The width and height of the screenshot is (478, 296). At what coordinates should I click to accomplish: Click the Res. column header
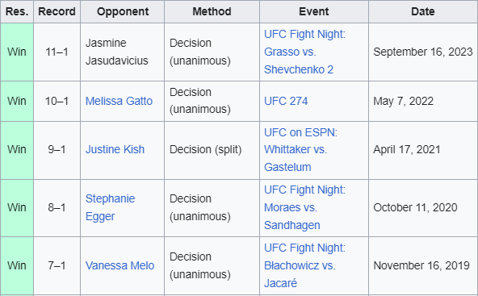(x=17, y=11)
